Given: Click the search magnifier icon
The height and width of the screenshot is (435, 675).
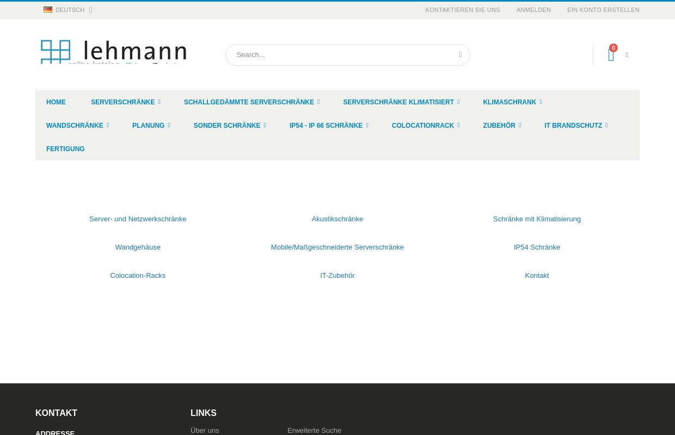Looking at the screenshot, I should tap(460, 54).
